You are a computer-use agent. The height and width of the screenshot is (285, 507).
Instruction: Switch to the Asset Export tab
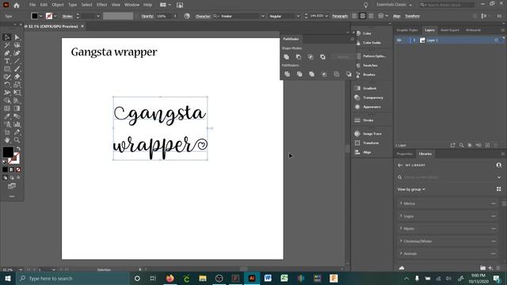(x=450, y=30)
